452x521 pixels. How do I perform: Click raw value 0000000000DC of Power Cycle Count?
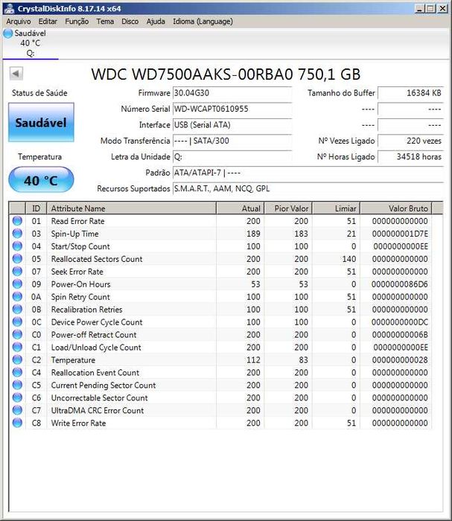399,322
